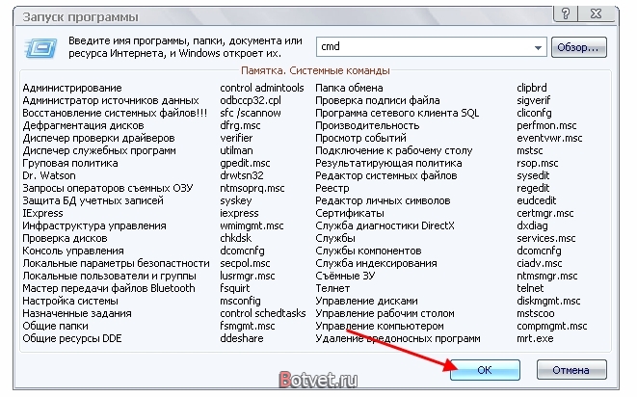Click the label 'Настройка системы'
The width and height of the screenshot is (637, 397).
tap(70, 301)
